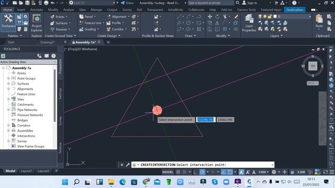Click the Open folder icon in quick access toolbar
Image resolution: width=335 pixels, height=188 pixels.
coord(21,3)
